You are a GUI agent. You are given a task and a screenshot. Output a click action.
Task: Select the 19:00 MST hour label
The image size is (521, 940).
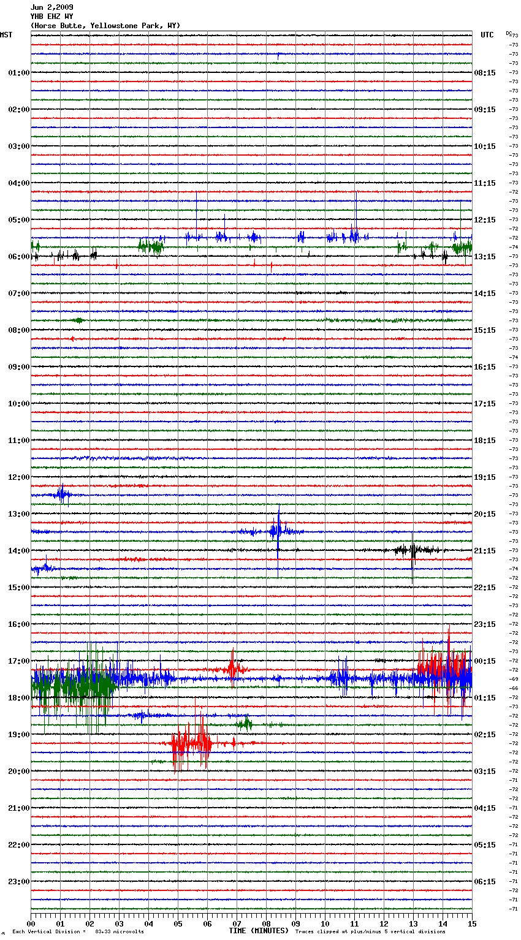19,735
